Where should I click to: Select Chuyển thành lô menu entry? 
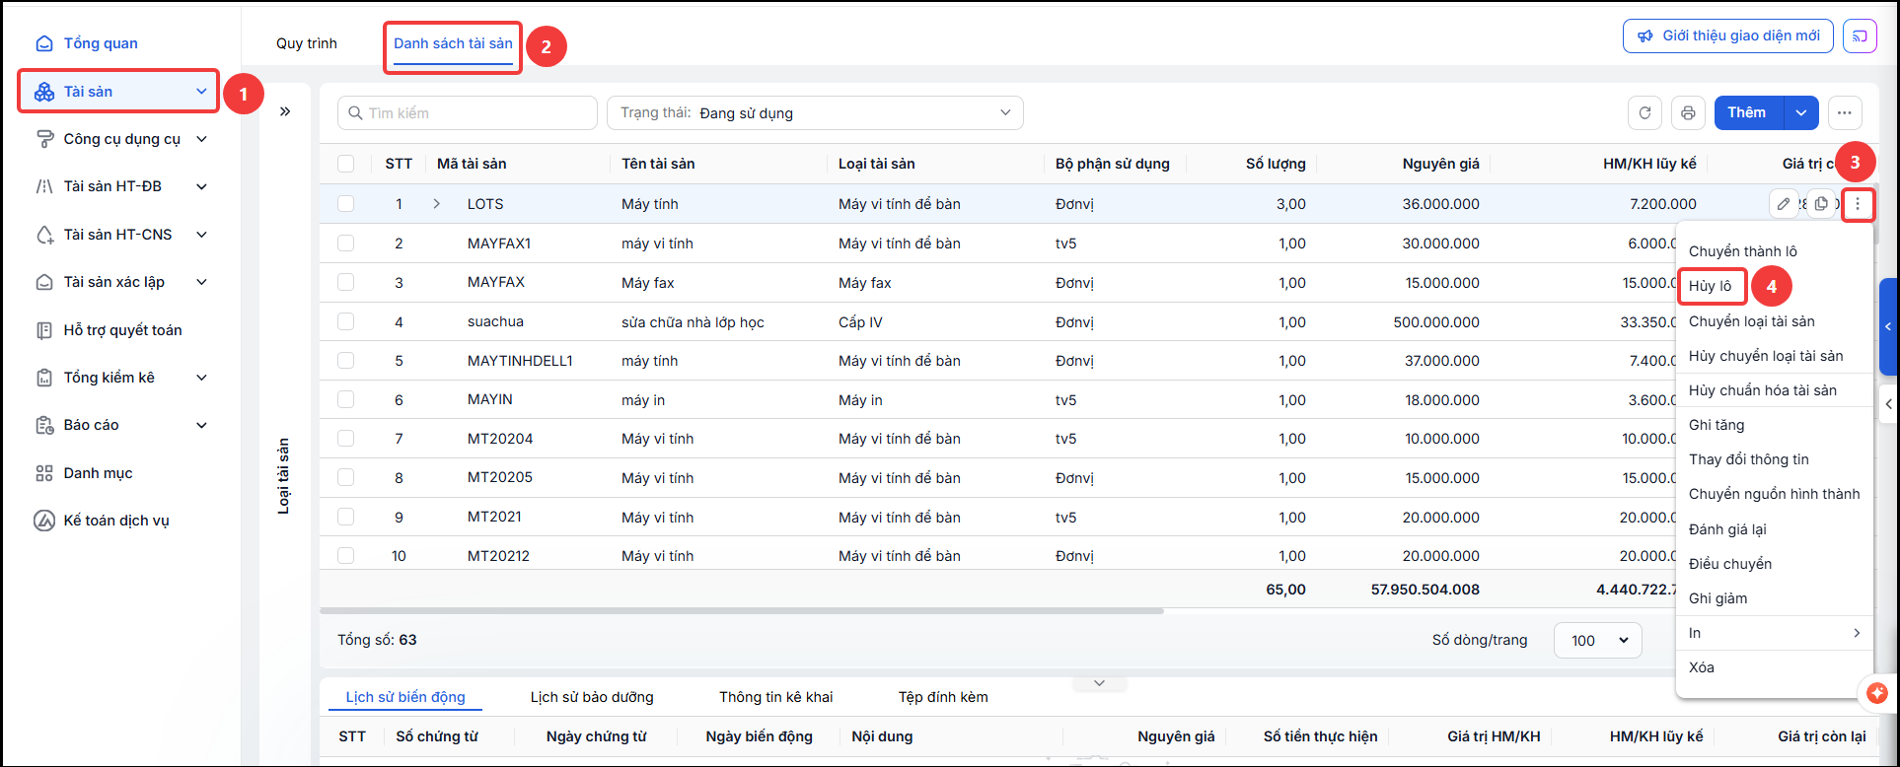tap(1743, 251)
